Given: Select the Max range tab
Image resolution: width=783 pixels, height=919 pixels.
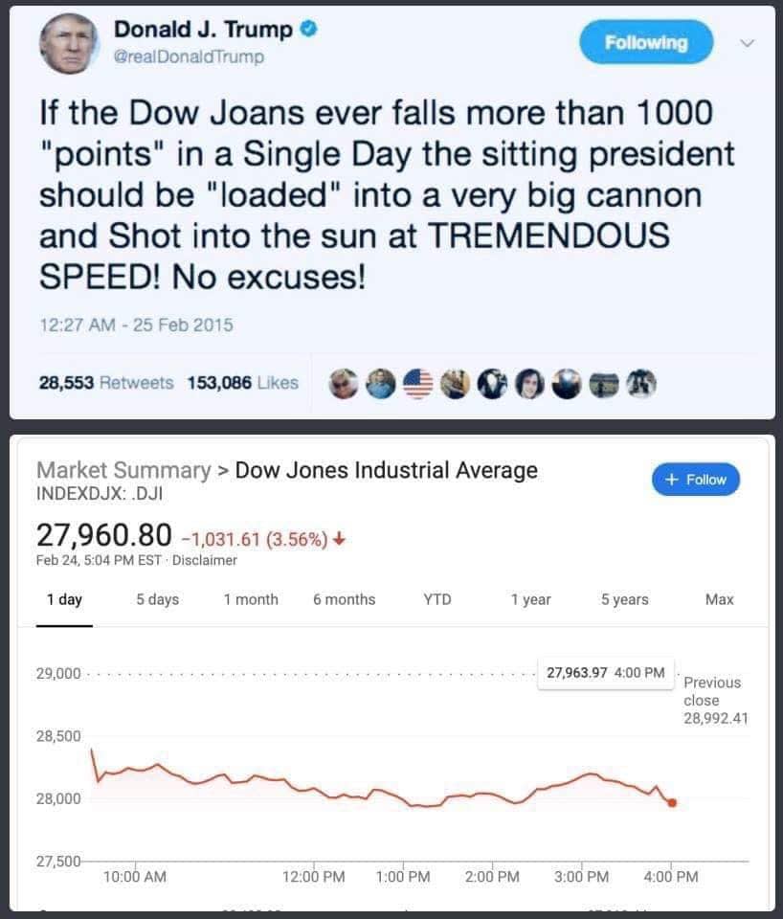Looking at the screenshot, I should 719,599.
